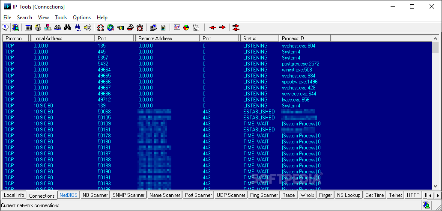
Task: Click the open book toolbar icon
Action: (x=57, y=27)
